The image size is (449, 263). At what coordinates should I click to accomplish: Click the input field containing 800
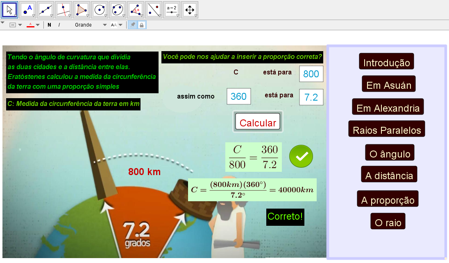(x=311, y=74)
